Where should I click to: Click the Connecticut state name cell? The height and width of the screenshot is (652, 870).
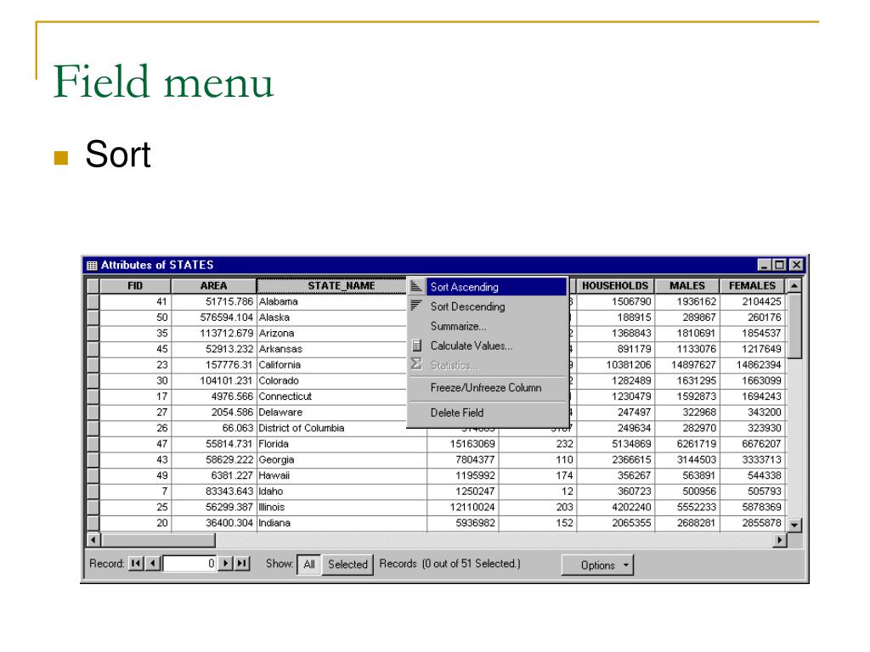pos(332,396)
